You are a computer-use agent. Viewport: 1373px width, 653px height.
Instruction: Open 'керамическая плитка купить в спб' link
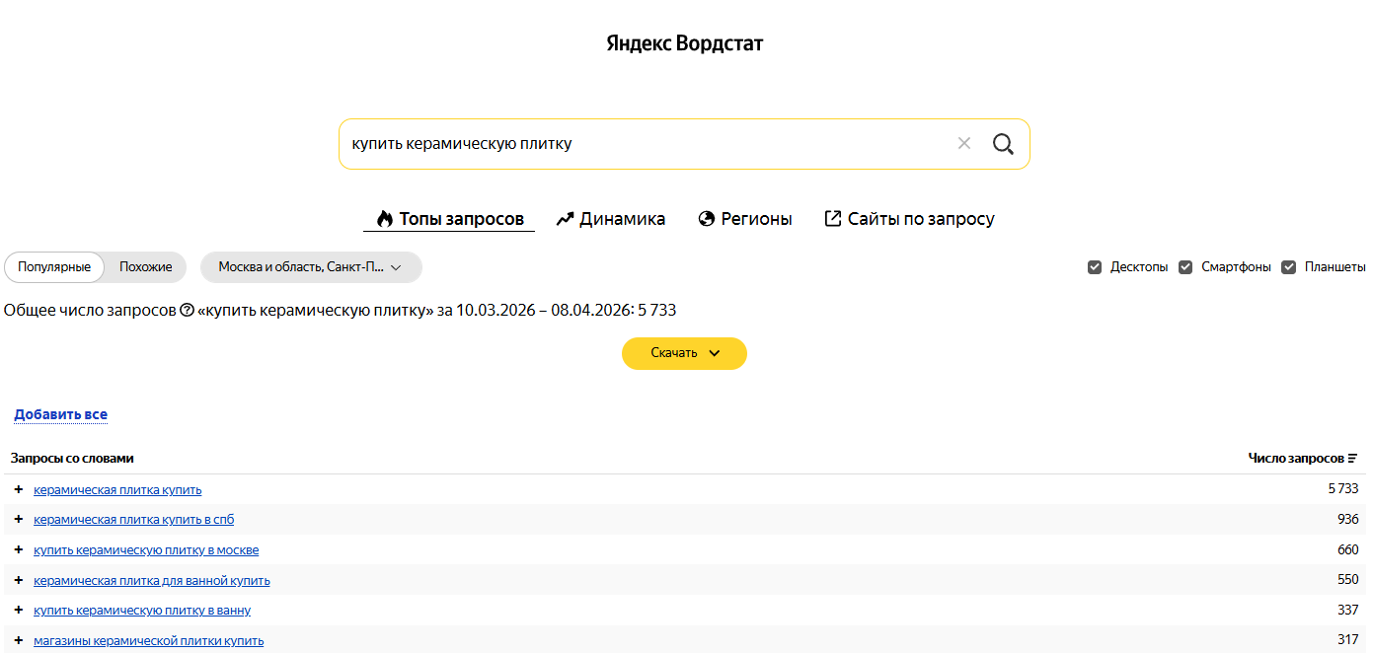pos(134,520)
